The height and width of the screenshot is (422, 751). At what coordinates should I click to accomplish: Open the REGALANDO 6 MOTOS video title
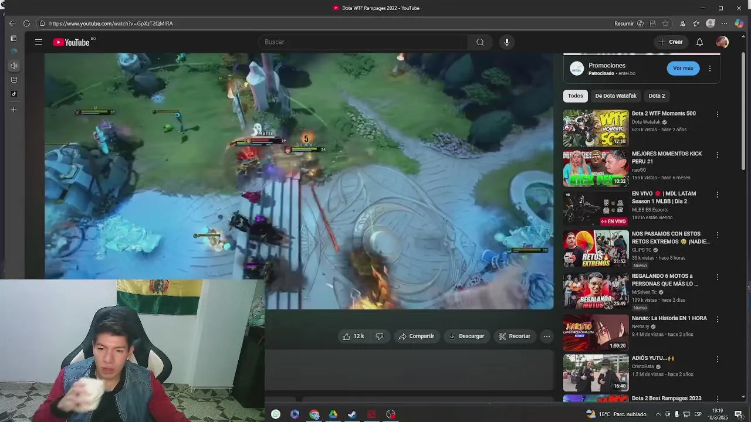click(665, 280)
